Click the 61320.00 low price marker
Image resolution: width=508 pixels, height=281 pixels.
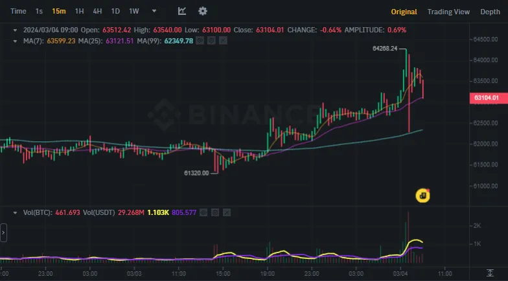coord(196,174)
